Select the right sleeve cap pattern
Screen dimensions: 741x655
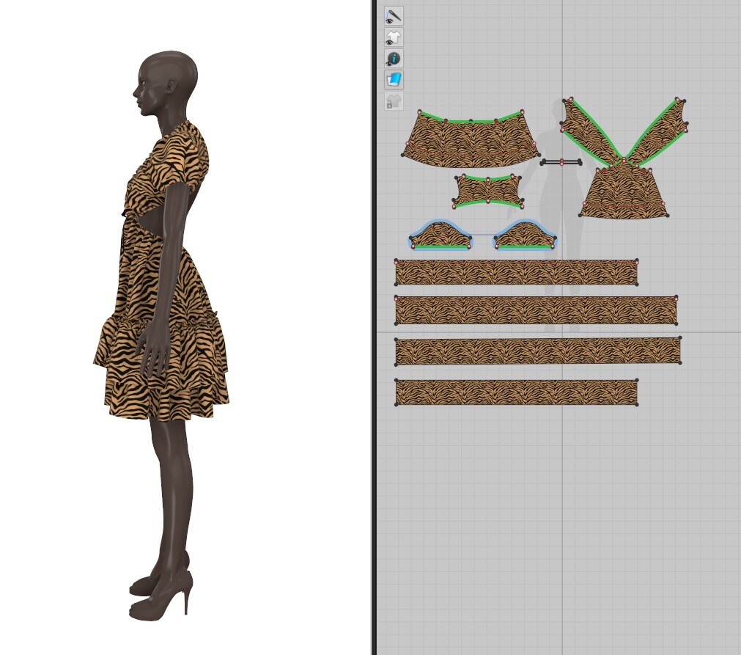pyautogui.click(x=524, y=236)
